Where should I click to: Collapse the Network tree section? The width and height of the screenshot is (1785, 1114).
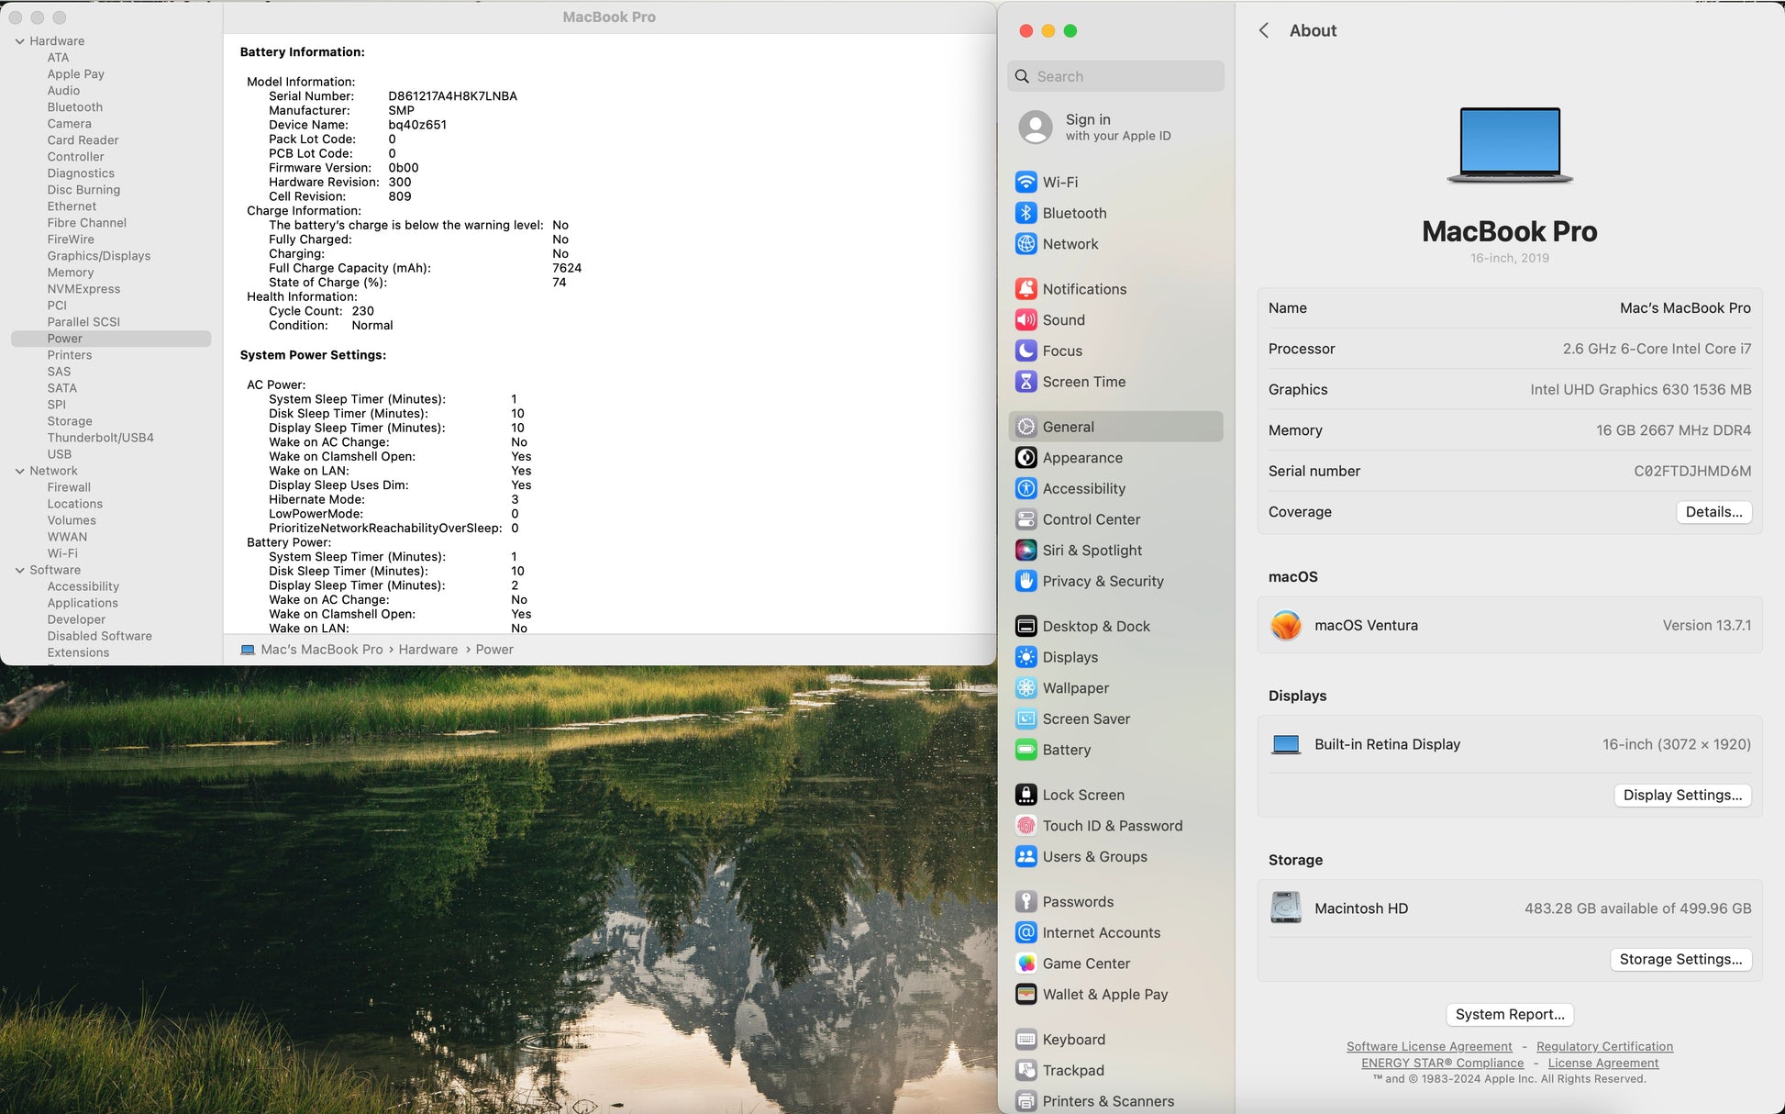(x=19, y=471)
